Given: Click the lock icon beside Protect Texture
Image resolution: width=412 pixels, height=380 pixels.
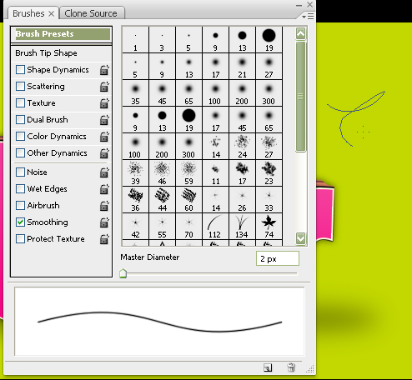Looking at the screenshot, I should pyautogui.click(x=104, y=239).
